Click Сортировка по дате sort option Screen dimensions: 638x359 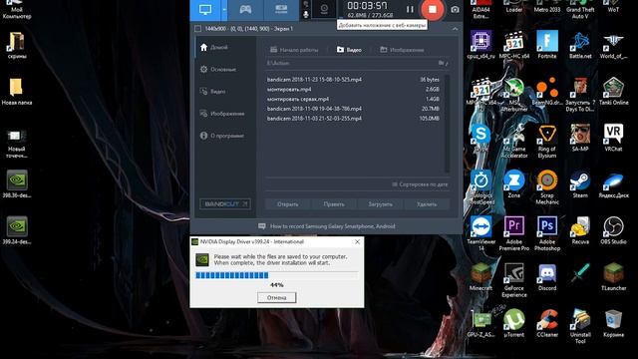click(x=420, y=184)
